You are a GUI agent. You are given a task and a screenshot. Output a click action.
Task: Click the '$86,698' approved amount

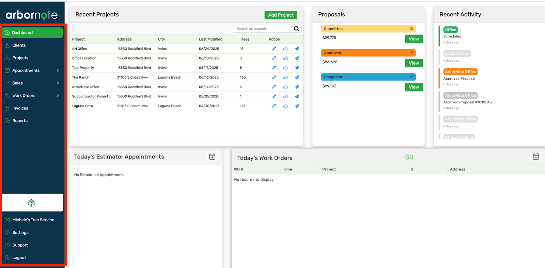point(330,62)
